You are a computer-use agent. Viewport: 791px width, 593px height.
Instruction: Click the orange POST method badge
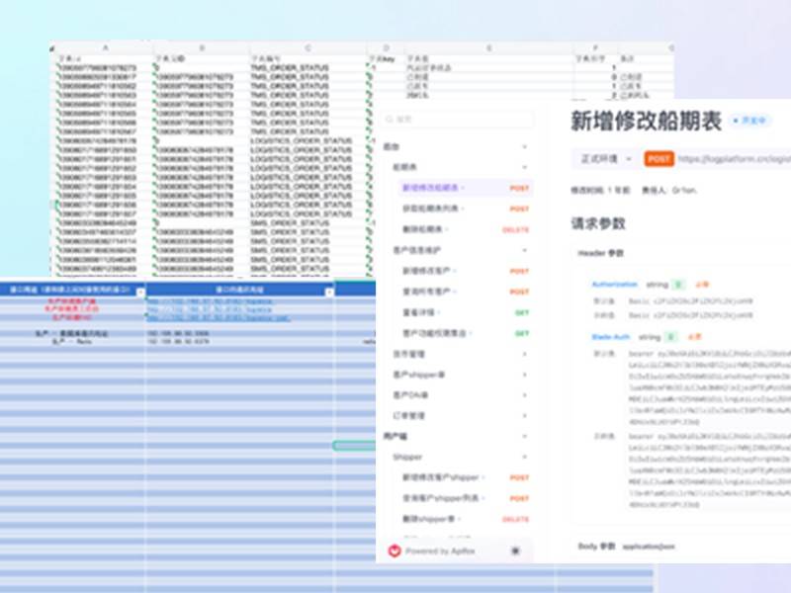coord(659,158)
